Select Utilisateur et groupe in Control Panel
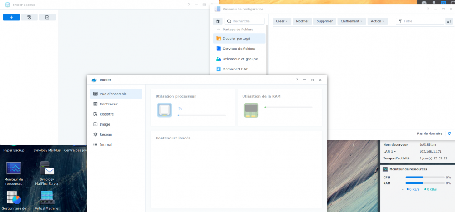Viewport: 455px width, 212px height. point(239,59)
